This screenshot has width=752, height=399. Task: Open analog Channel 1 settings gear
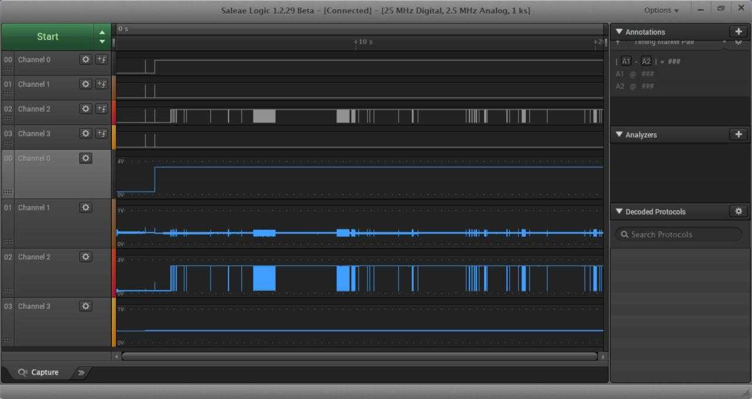(86, 207)
